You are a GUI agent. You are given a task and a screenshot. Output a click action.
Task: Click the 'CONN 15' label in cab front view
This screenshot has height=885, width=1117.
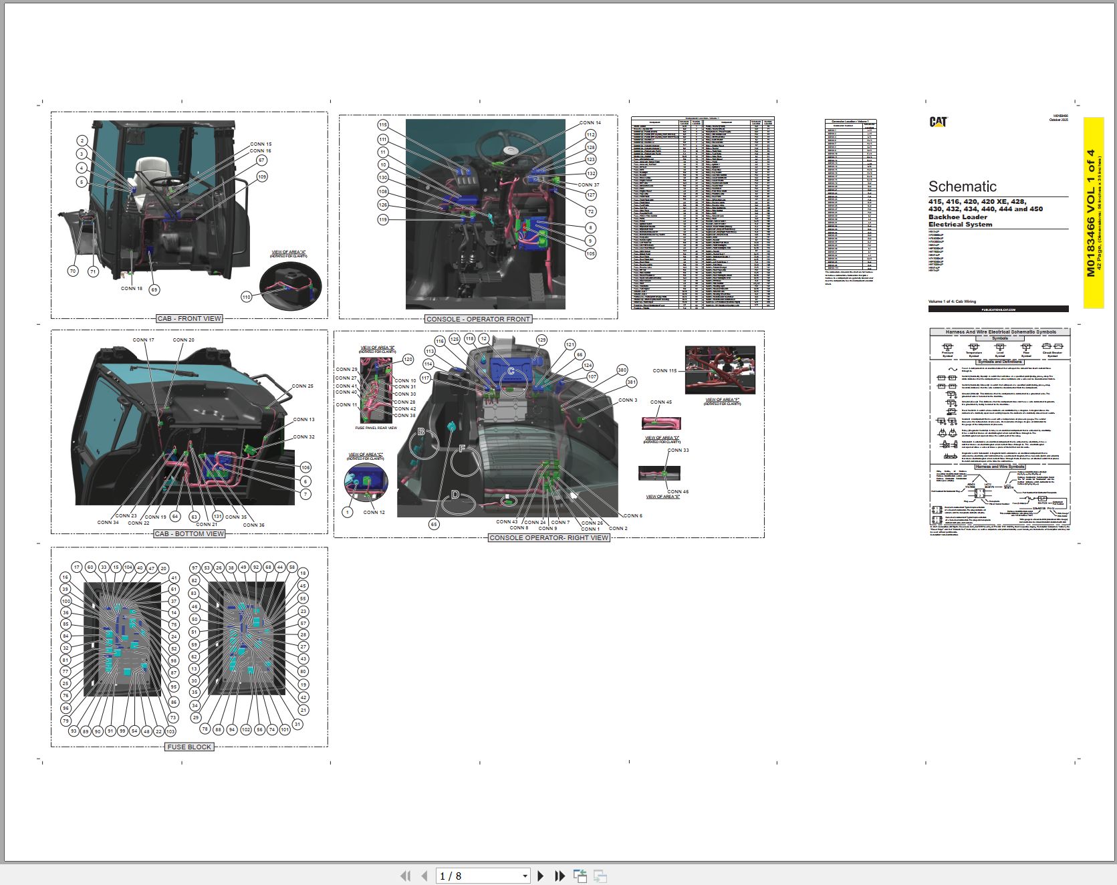click(261, 144)
